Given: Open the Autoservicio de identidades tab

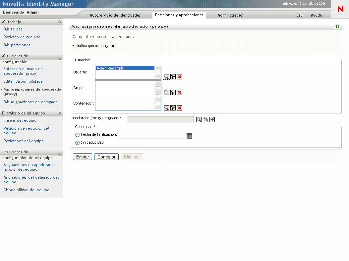Looking at the screenshot, I should (x=115, y=15).
